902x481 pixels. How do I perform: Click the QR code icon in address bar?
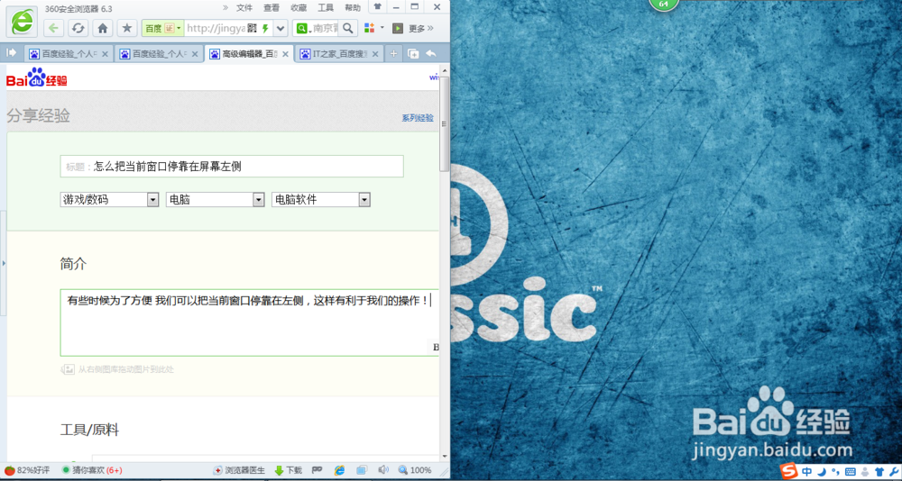[252, 28]
